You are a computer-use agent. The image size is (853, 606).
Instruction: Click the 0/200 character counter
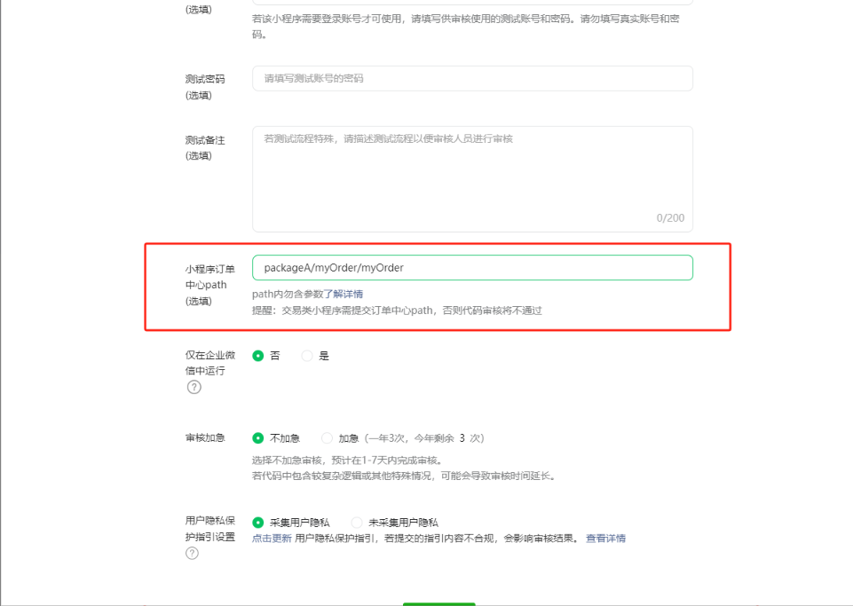(x=670, y=218)
